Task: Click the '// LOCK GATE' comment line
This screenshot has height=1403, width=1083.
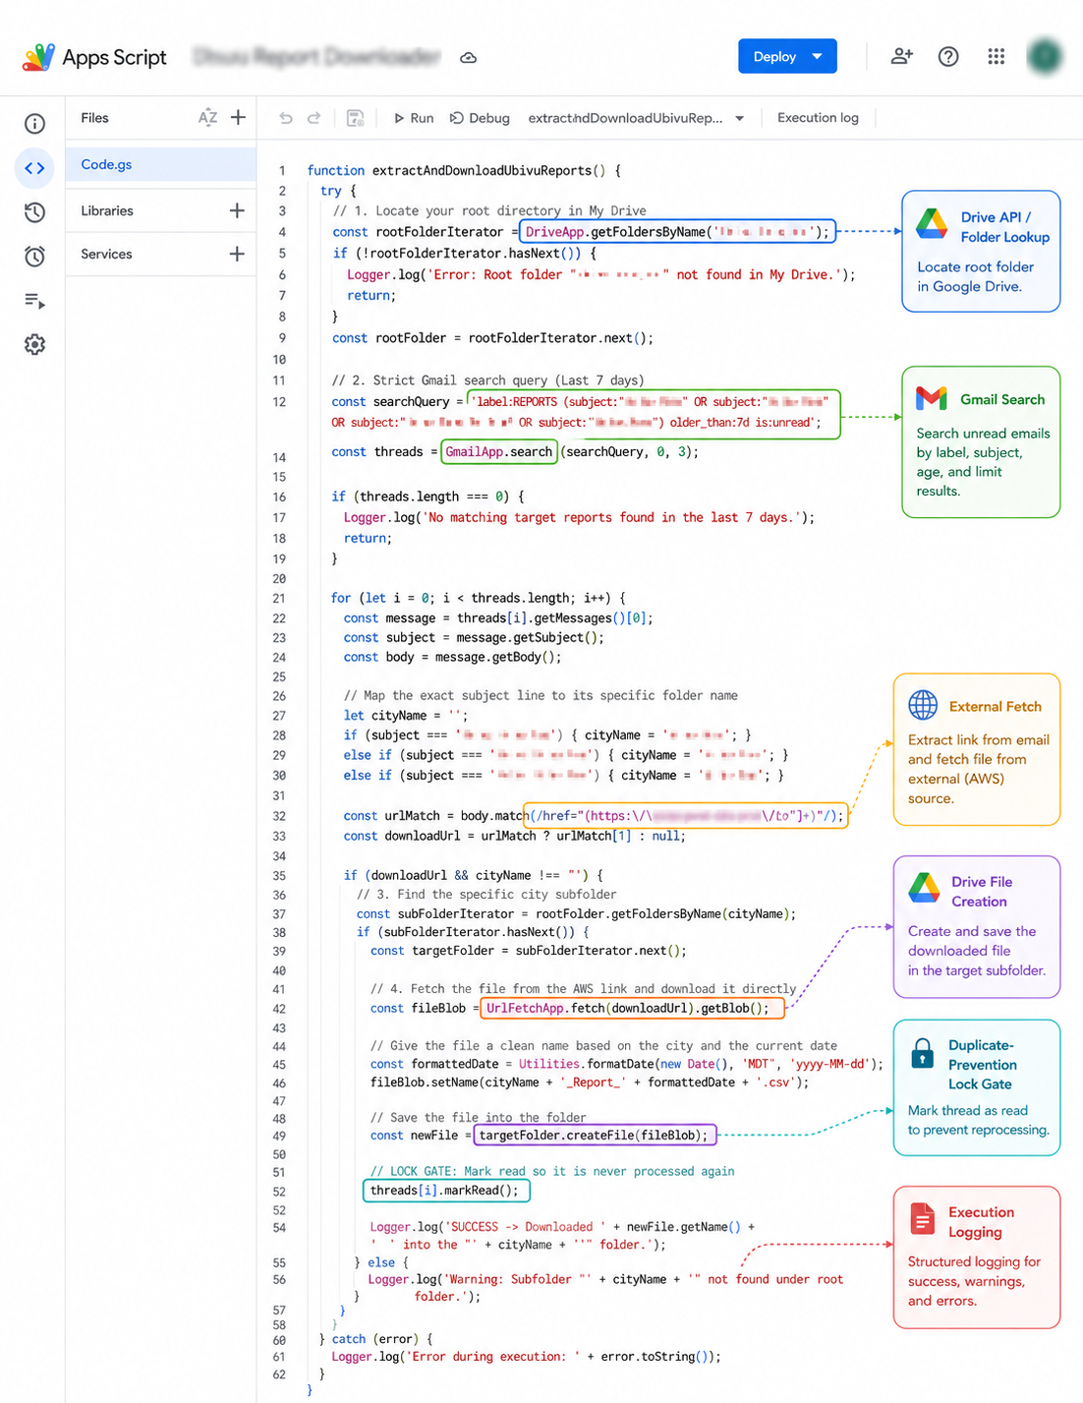Action: [552, 1171]
